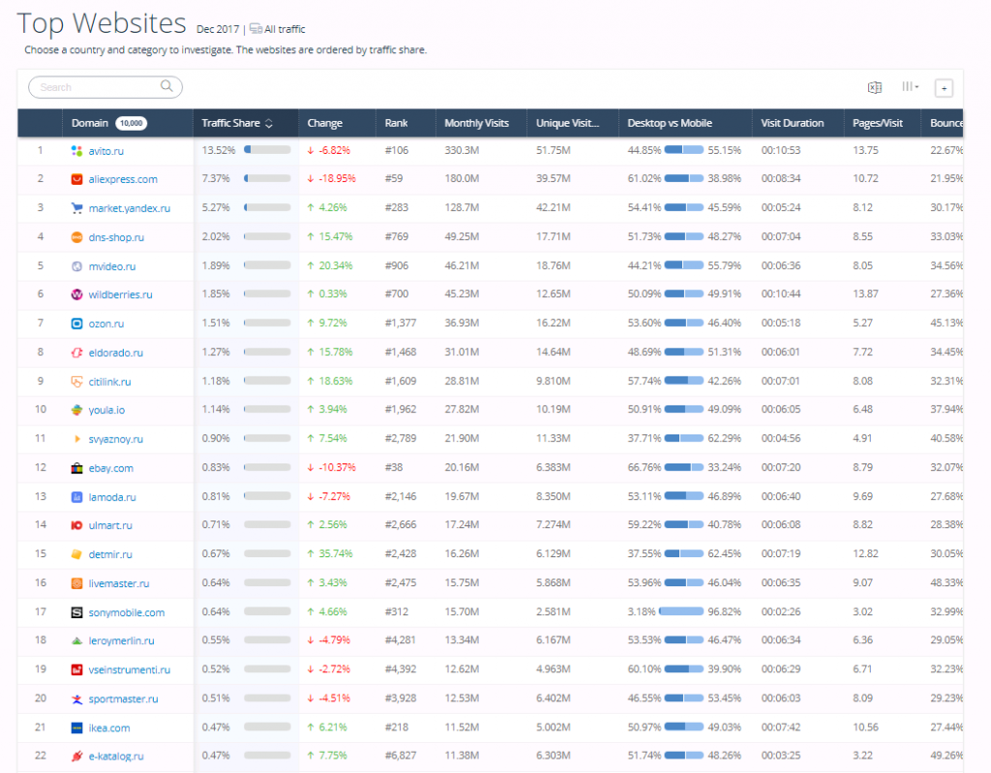Viewport: 991px width, 773px height.
Task: Click into the Search input field
Action: 97,87
